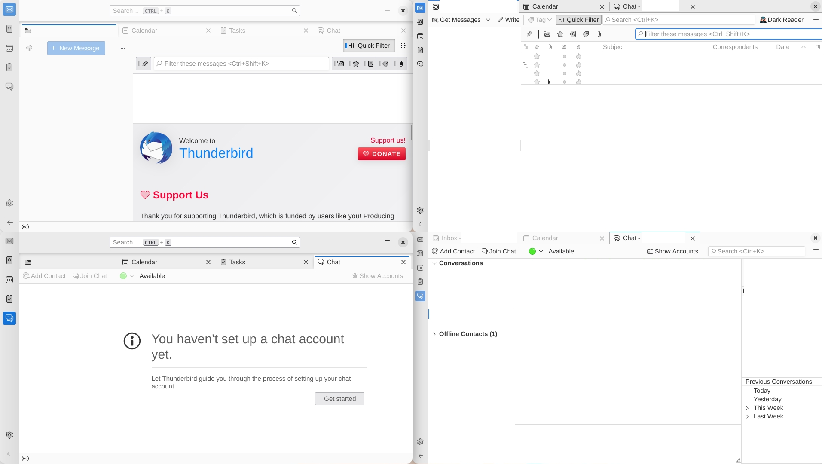825x464 pixels.
Task: Toggle starred filter in top-right quick filter bar
Action: pyautogui.click(x=560, y=34)
